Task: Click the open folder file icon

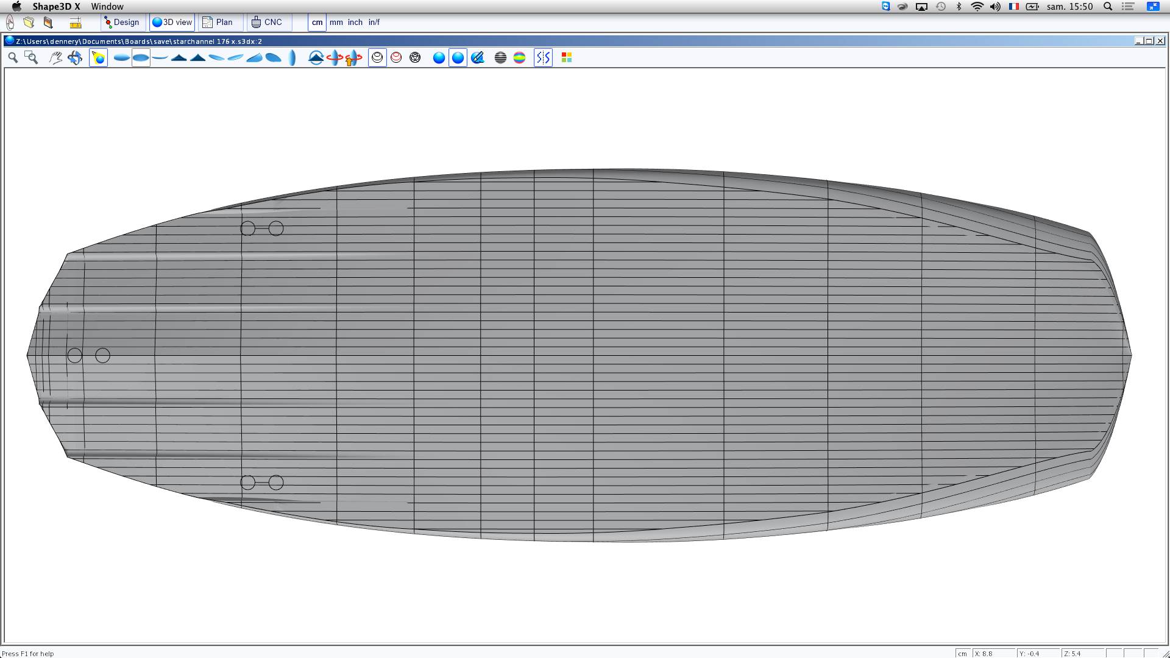Action: pyautogui.click(x=29, y=23)
